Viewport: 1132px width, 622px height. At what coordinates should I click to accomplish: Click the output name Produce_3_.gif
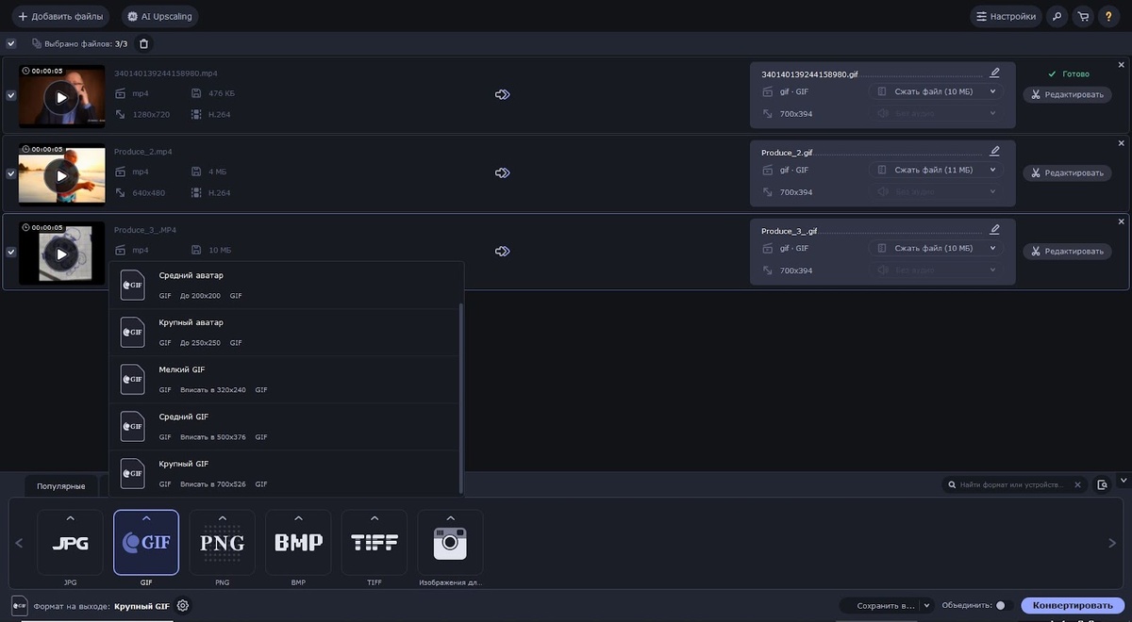point(789,230)
